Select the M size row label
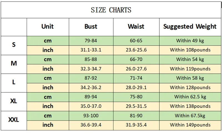 point(14,64)
